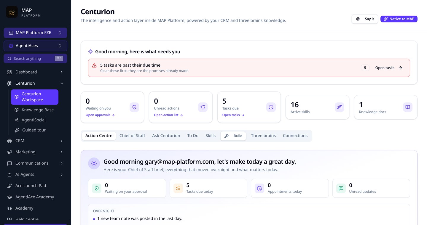Click Open tasks in the overdue alert
Image resolution: width=427 pixels, height=225 pixels.
(389, 68)
